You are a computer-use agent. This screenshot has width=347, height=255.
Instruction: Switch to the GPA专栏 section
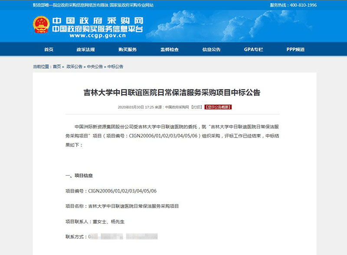pyautogui.click(x=253, y=49)
